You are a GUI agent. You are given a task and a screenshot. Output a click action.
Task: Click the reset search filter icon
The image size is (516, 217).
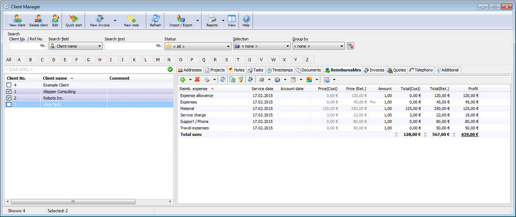point(350,46)
